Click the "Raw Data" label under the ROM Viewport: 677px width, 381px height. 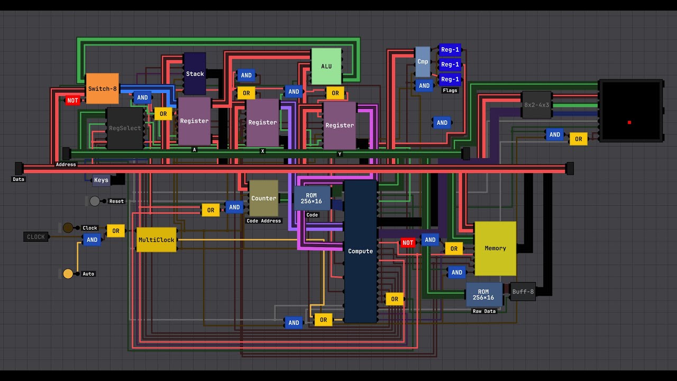[x=484, y=311]
